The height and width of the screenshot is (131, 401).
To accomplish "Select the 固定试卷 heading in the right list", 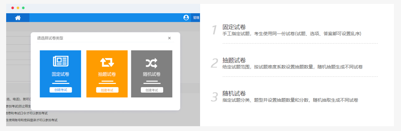I will [x=234, y=27].
